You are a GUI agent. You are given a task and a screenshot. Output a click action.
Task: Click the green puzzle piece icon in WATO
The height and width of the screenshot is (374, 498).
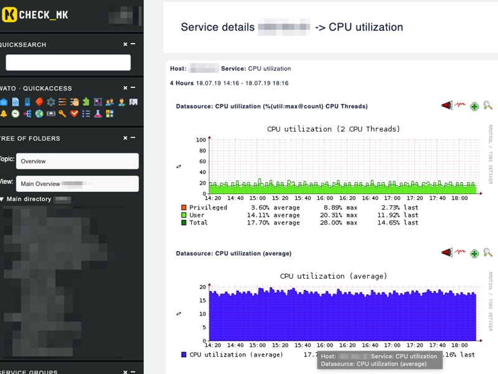coord(86,102)
